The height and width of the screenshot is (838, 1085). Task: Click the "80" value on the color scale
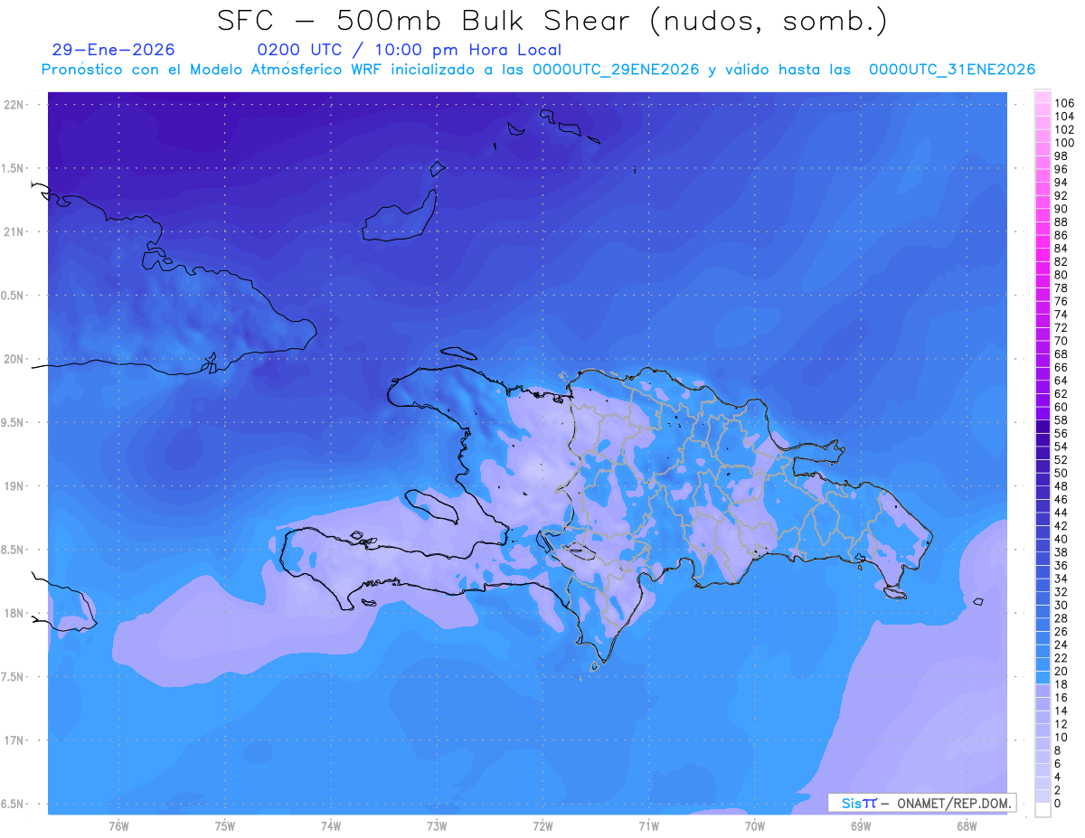point(1061,275)
